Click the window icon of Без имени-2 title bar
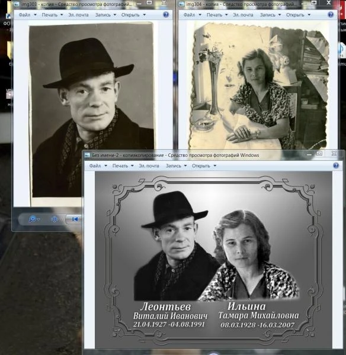The width and height of the screenshot is (346, 355). pyautogui.click(x=87, y=155)
